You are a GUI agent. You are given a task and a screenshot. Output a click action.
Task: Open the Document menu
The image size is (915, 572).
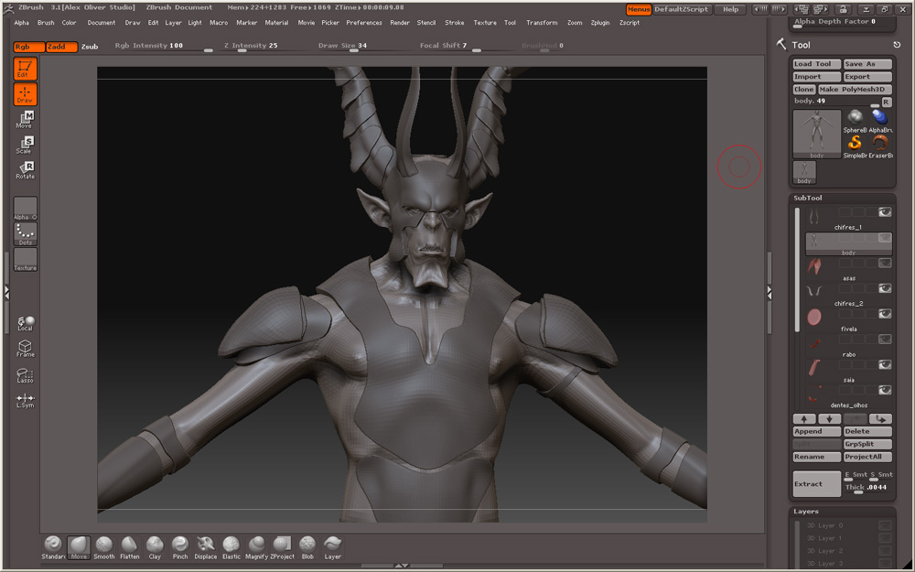click(x=101, y=23)
